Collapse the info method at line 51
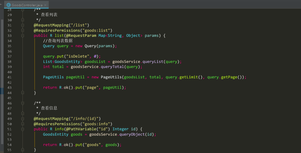This screenshot has height=153, width=301. (x=23, y=129)
